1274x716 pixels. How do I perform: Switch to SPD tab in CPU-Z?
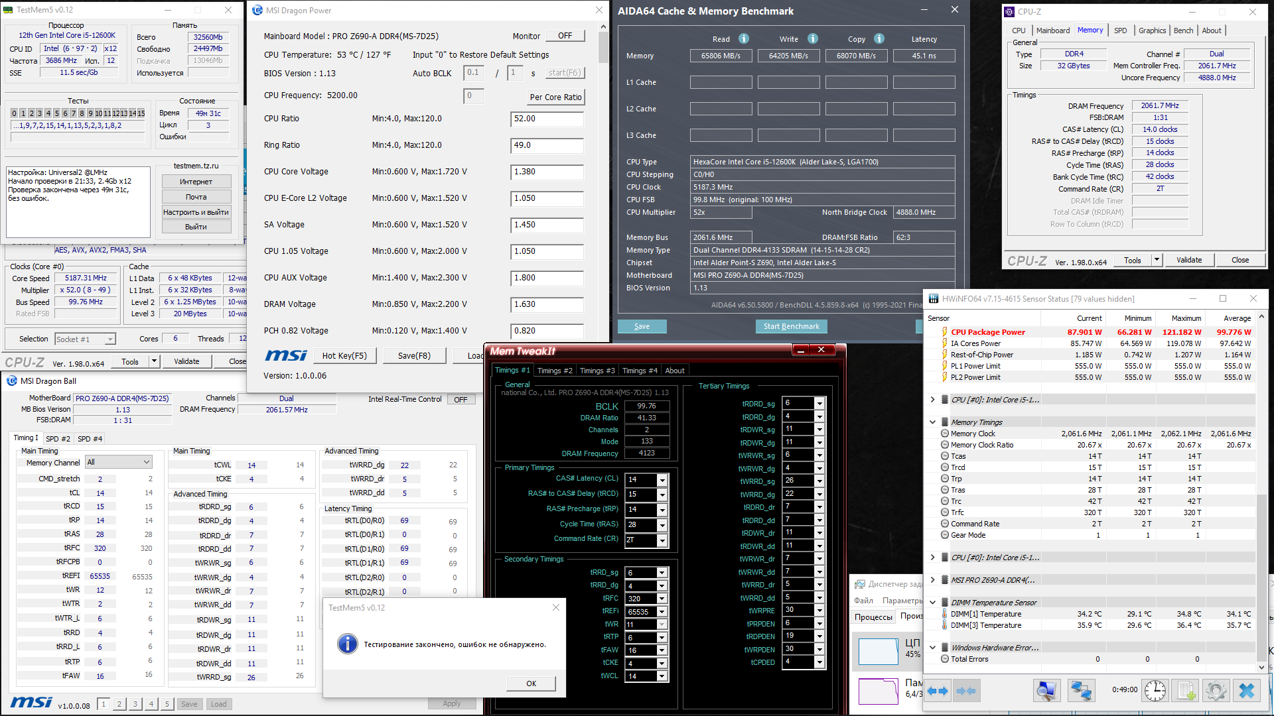point(1120,30)
